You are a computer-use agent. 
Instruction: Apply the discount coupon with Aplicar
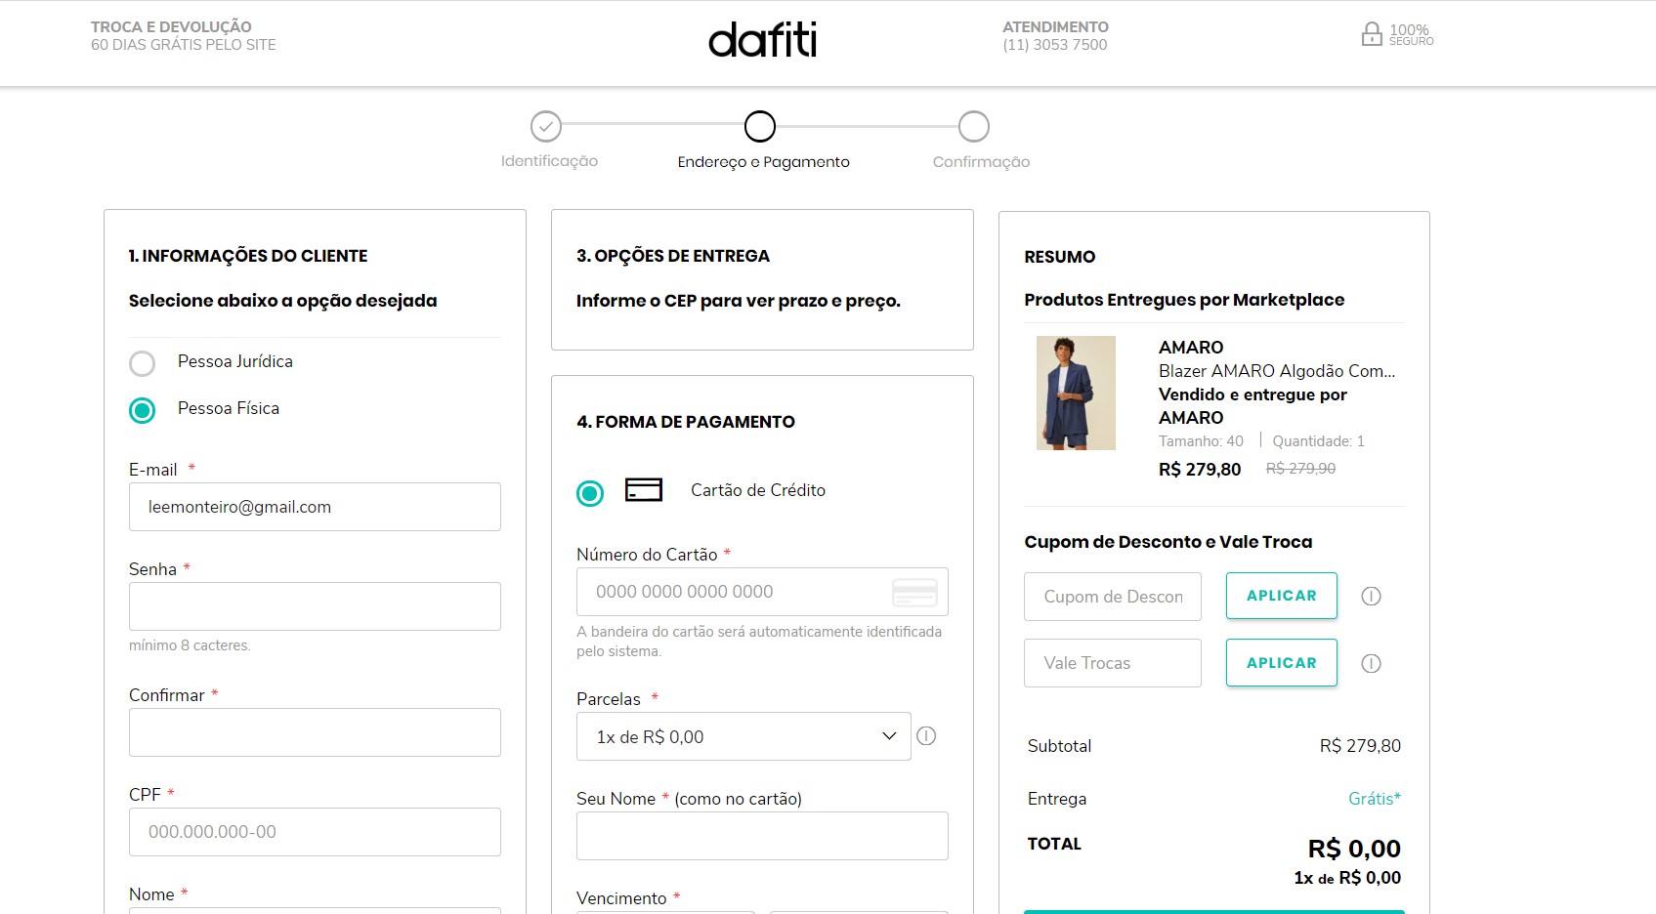pyautogui.click(x=1281, y=596)
